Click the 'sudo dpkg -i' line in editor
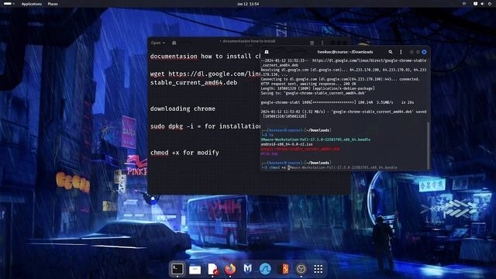Image resolution: width=496 pixels, height=279 pixels. [205, 126]
